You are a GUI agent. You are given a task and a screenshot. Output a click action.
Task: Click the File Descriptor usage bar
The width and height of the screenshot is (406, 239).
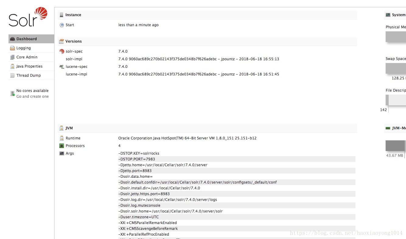tap(396, 100)
